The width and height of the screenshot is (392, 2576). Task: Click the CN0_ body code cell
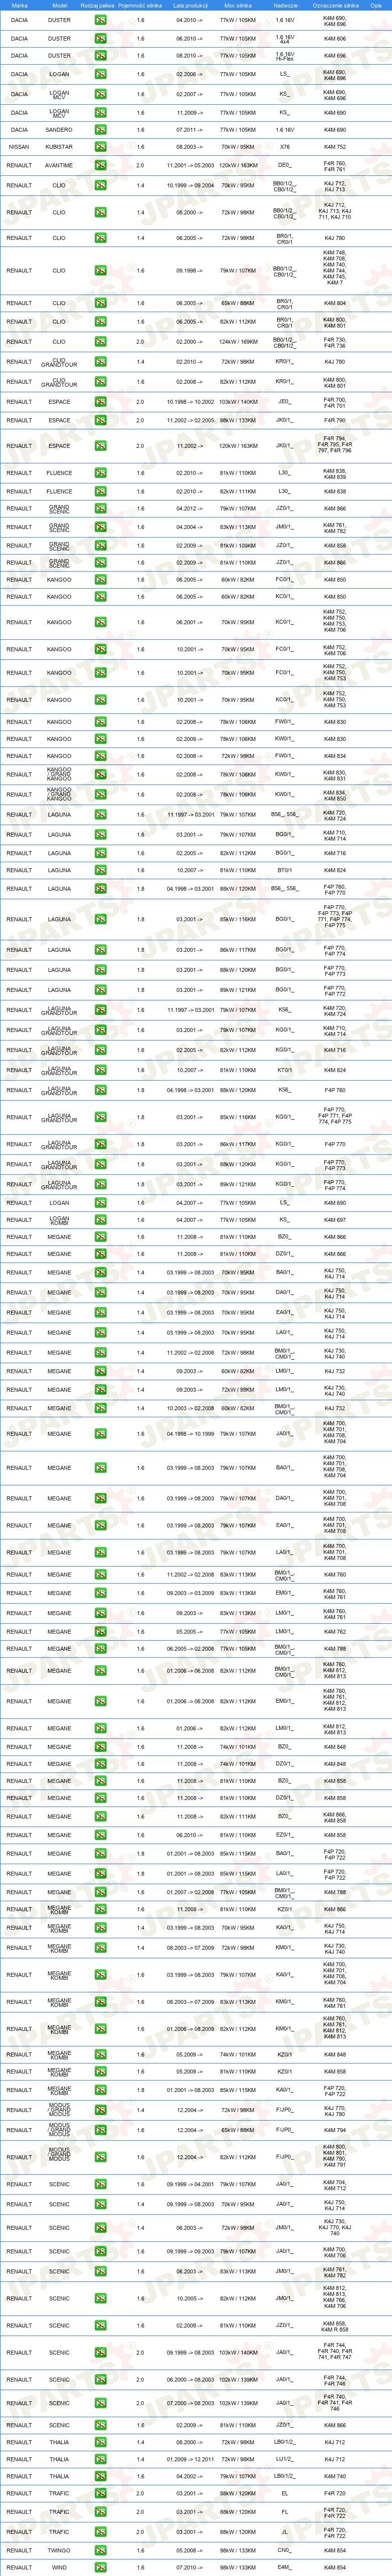click(285, 2550)
